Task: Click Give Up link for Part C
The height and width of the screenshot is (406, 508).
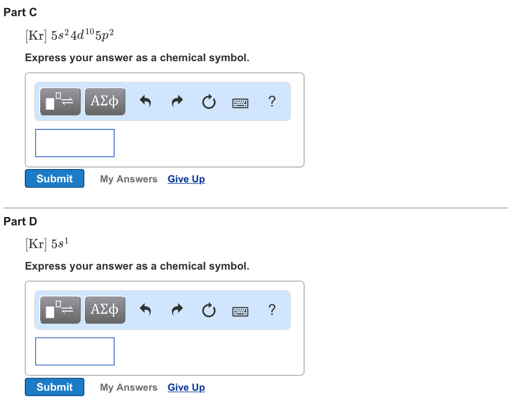Action: coord(186,179)
